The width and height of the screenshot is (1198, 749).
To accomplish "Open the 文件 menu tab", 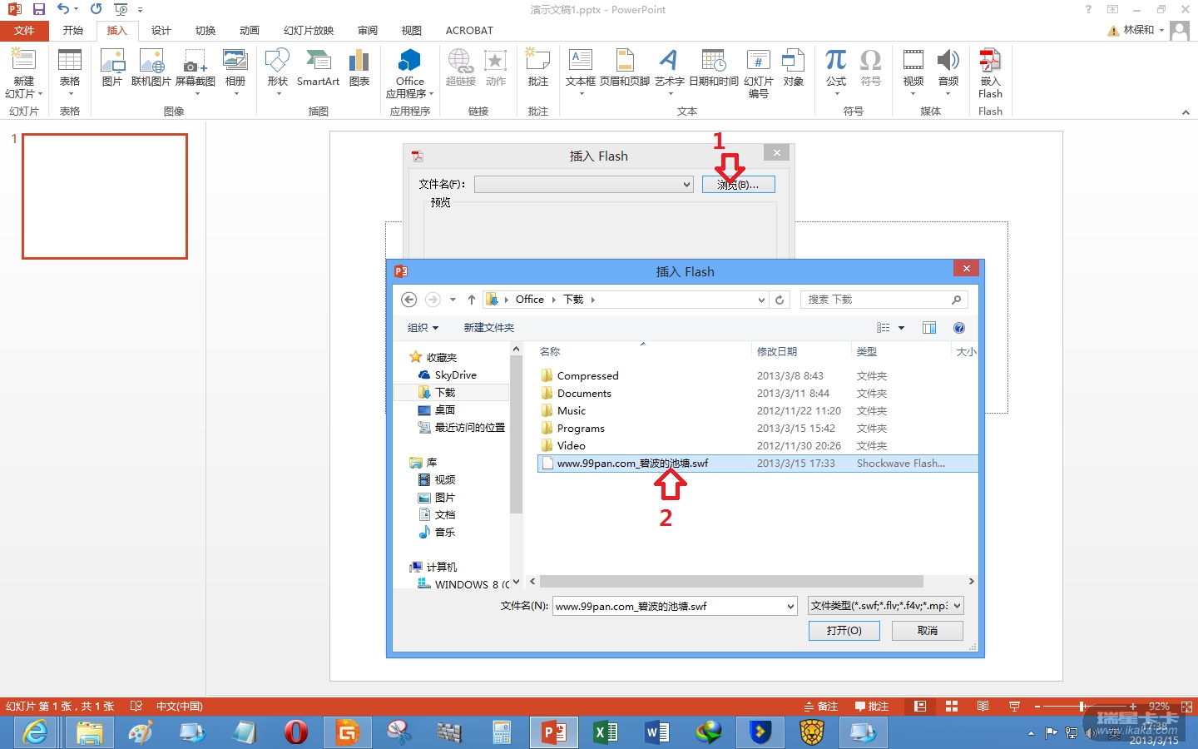I will pyautogui.click(x=24, y=31).
